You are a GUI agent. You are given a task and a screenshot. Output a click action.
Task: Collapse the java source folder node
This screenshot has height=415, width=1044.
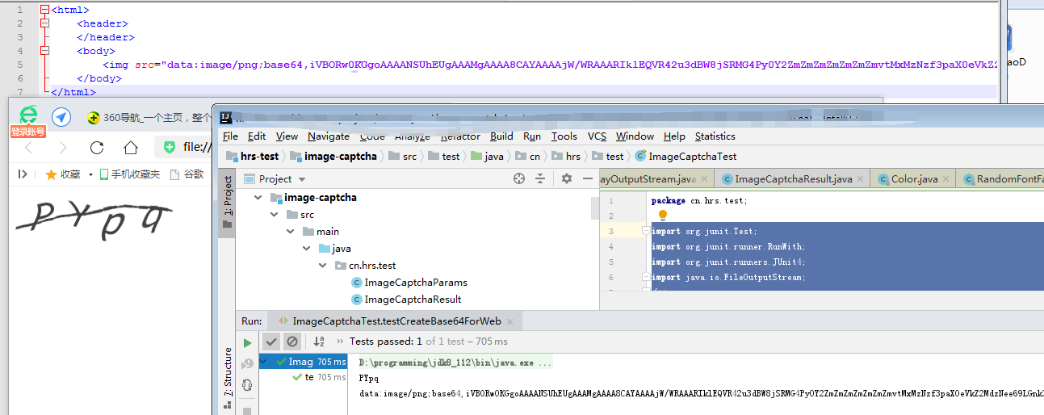307,249
